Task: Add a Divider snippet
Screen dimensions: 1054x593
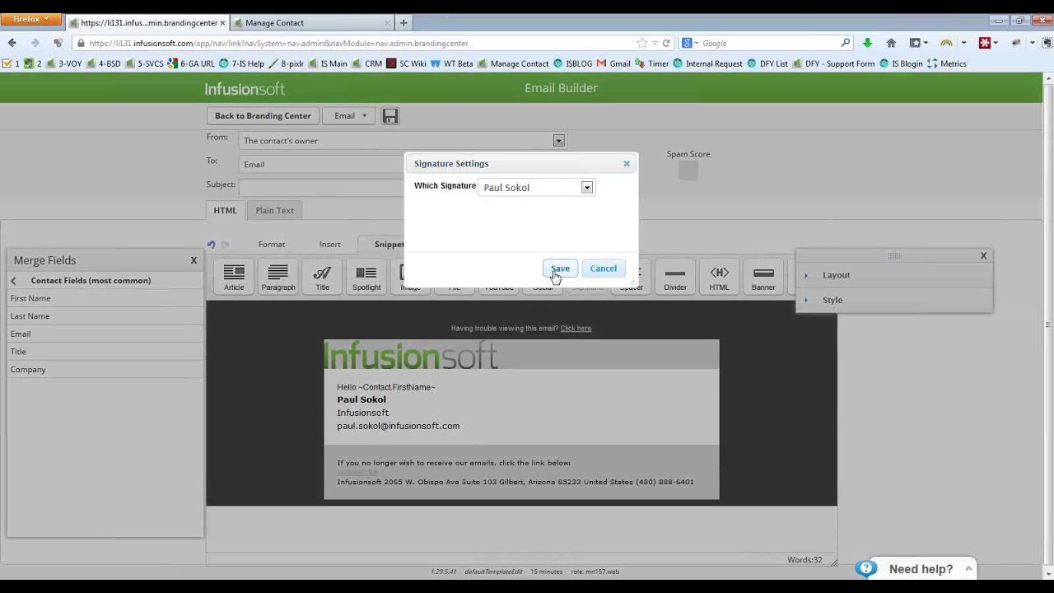Action: pyautogui.click(x=675, y=277)
